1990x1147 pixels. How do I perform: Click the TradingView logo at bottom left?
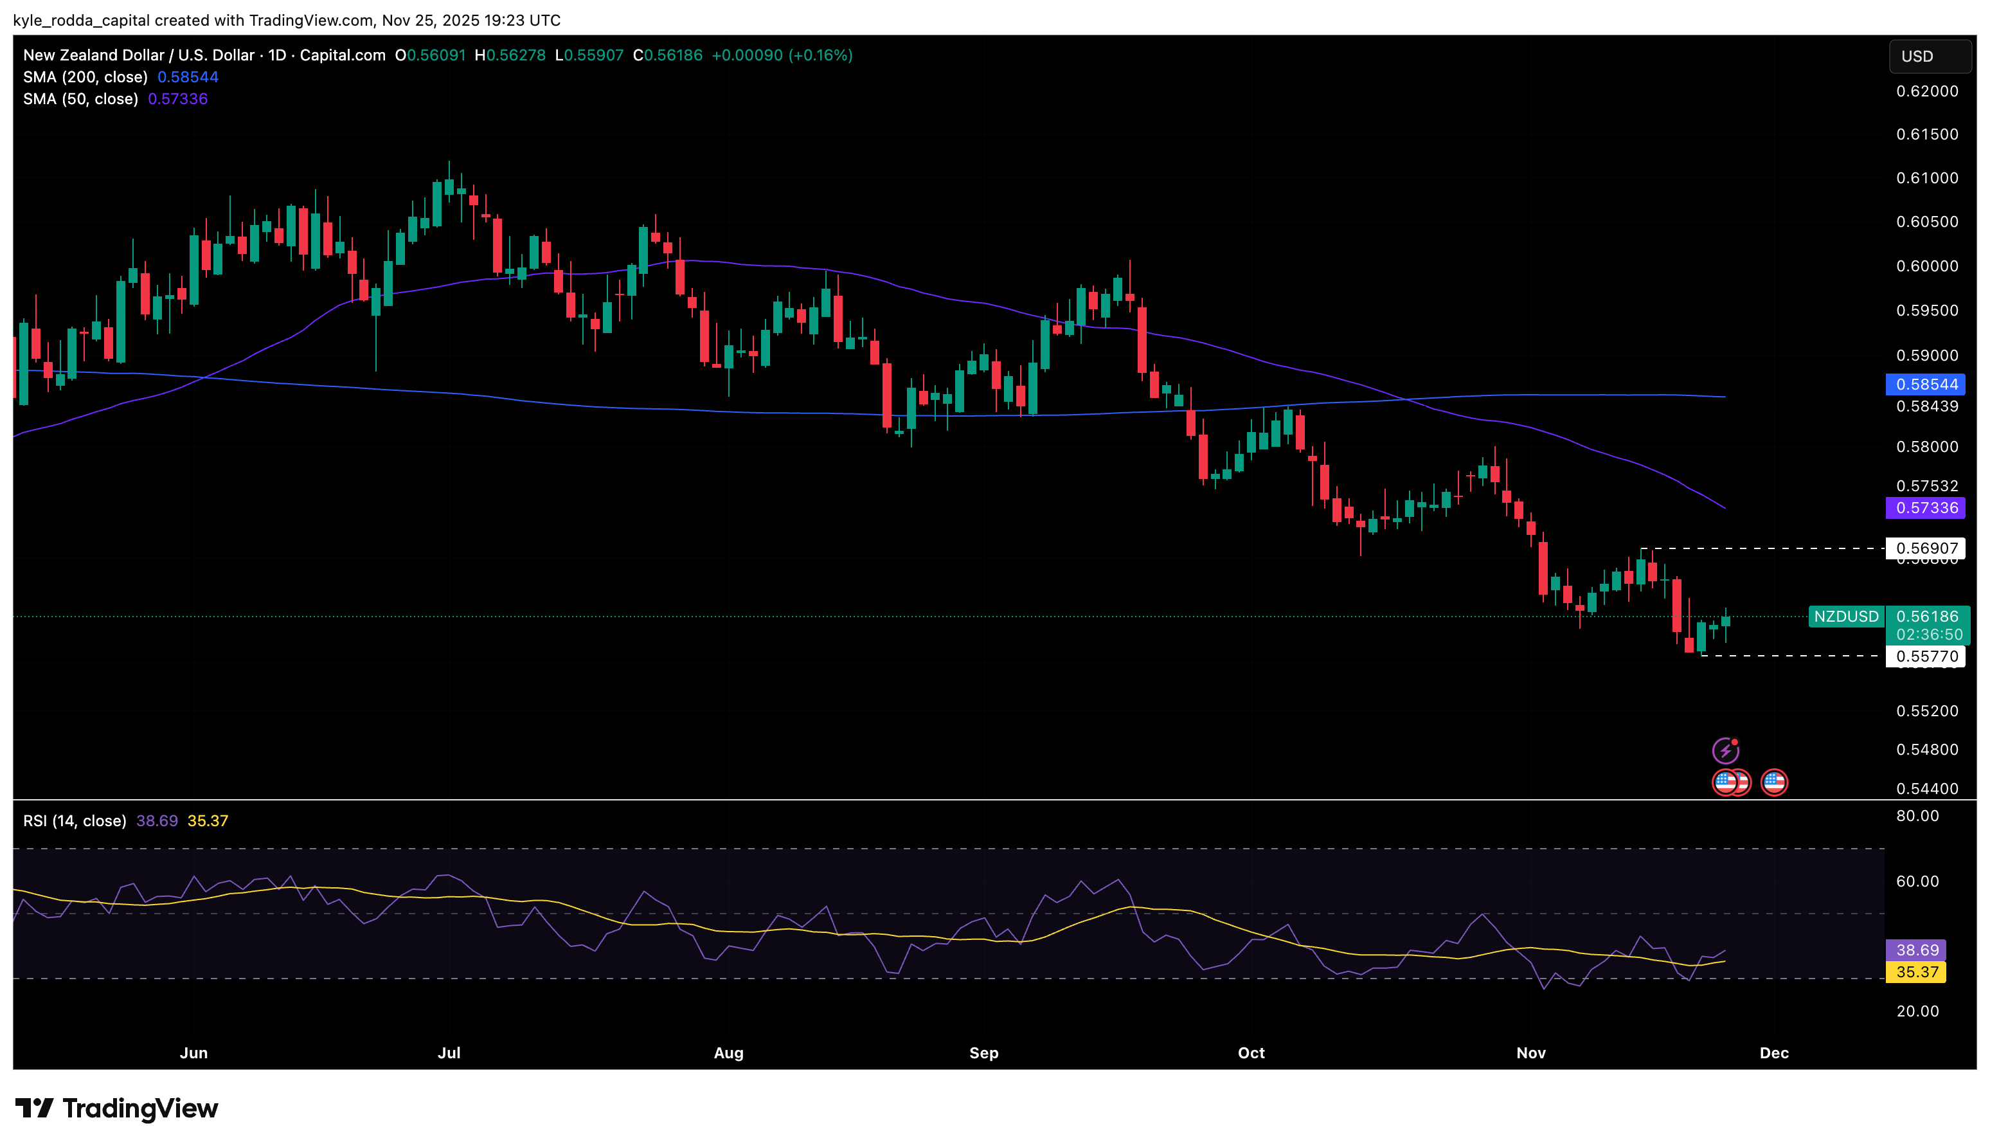[116, 1108]
